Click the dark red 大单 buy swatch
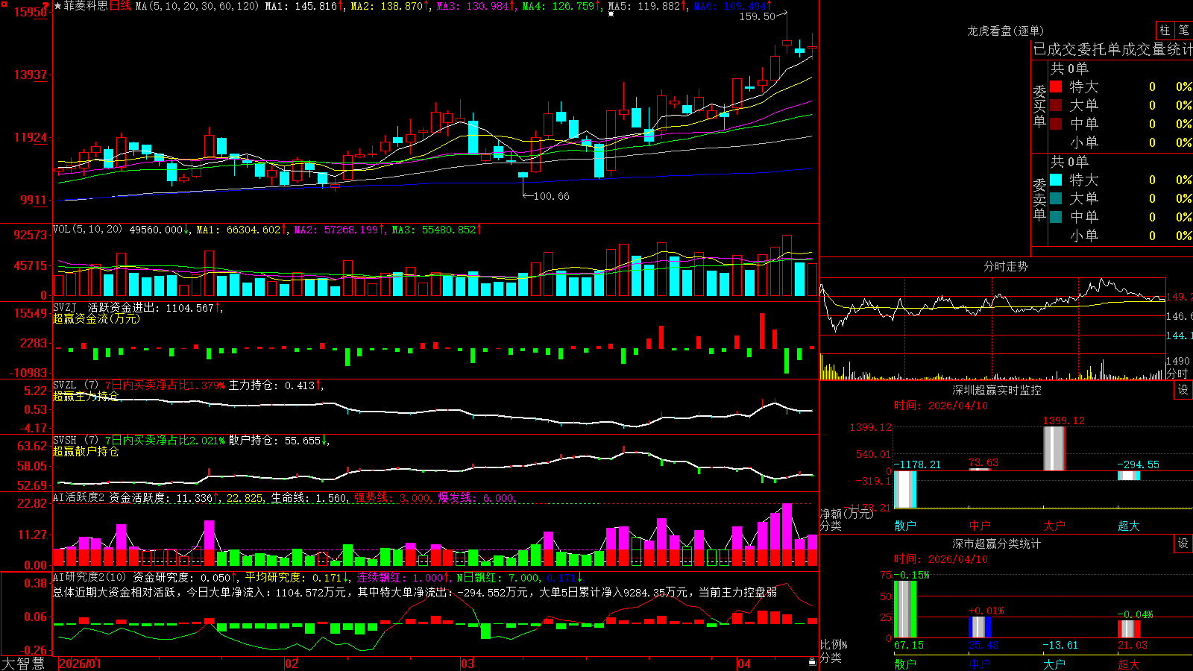The height and width of the screenshot is (671, 1193). click(x=1056, y=105)
